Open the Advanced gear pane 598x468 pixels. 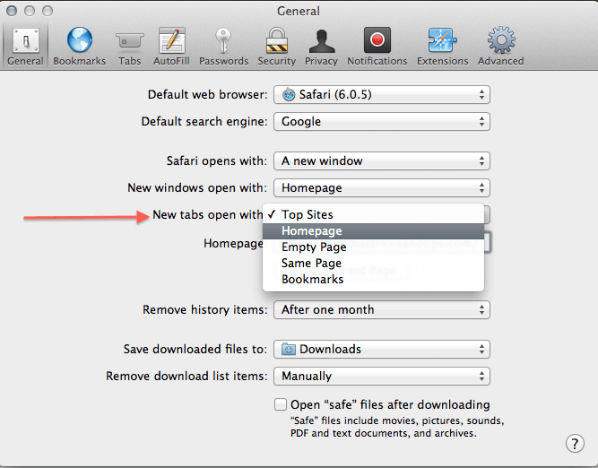pos(501,47)
